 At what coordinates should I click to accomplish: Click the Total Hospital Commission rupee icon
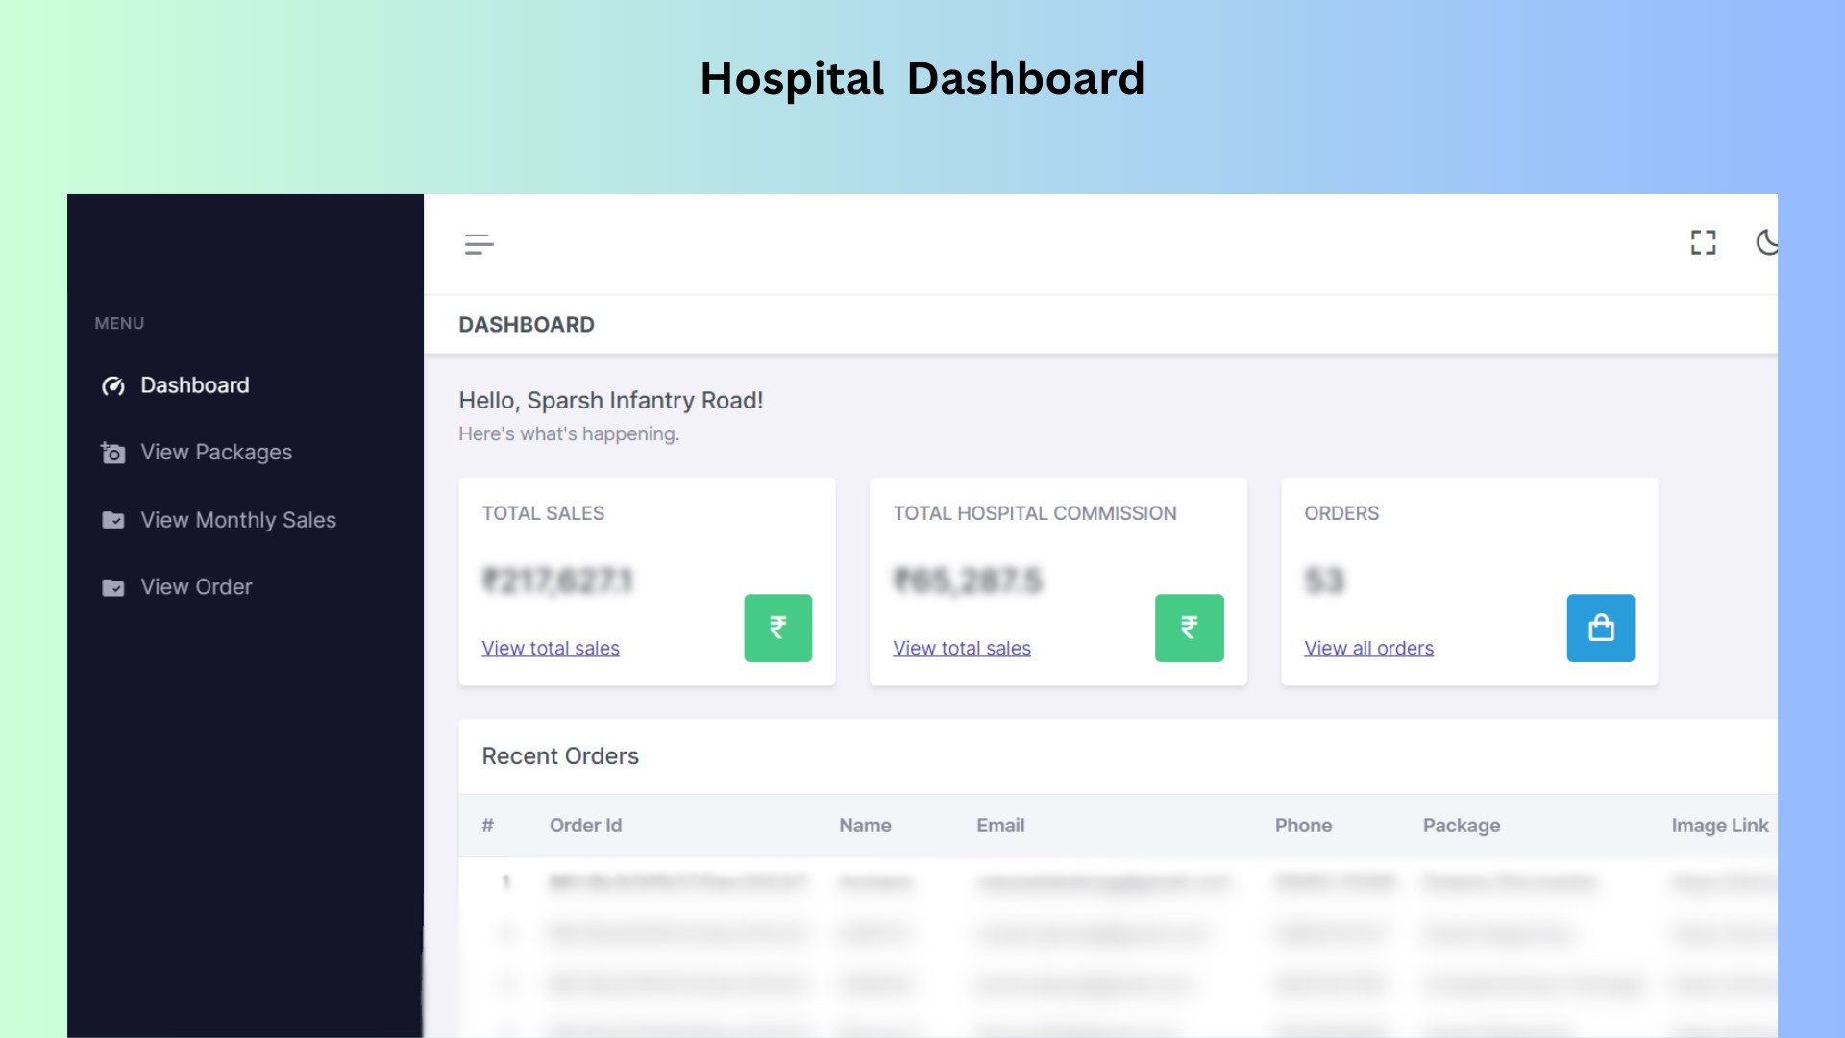[1188, 628]
